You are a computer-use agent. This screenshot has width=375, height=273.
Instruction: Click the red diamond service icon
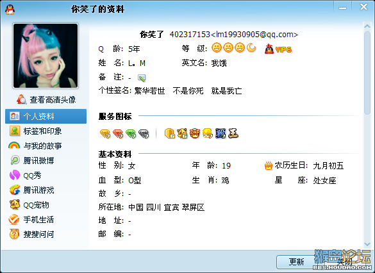(118, 134)
